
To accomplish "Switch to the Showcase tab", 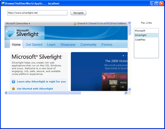I will pos(68,45).
